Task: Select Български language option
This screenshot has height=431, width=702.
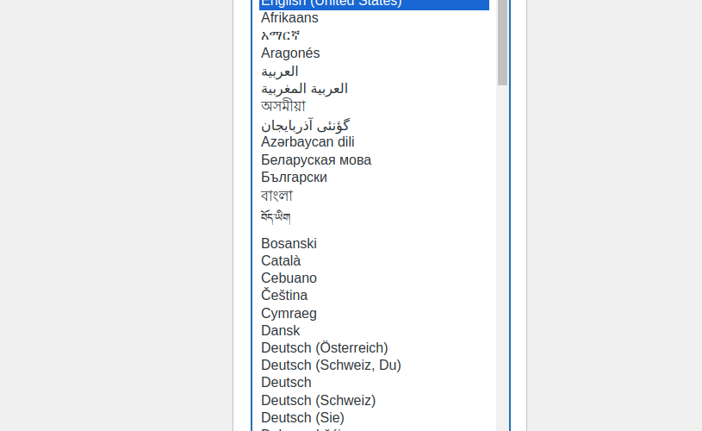Action: coord(294,178)
